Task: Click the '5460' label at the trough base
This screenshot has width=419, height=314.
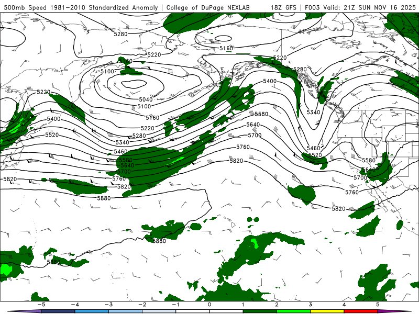Action: click(x=313, y=148)
